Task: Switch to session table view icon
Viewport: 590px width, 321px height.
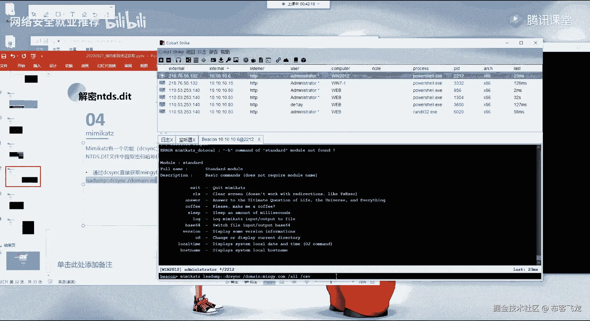Action: tap(196, 60)
